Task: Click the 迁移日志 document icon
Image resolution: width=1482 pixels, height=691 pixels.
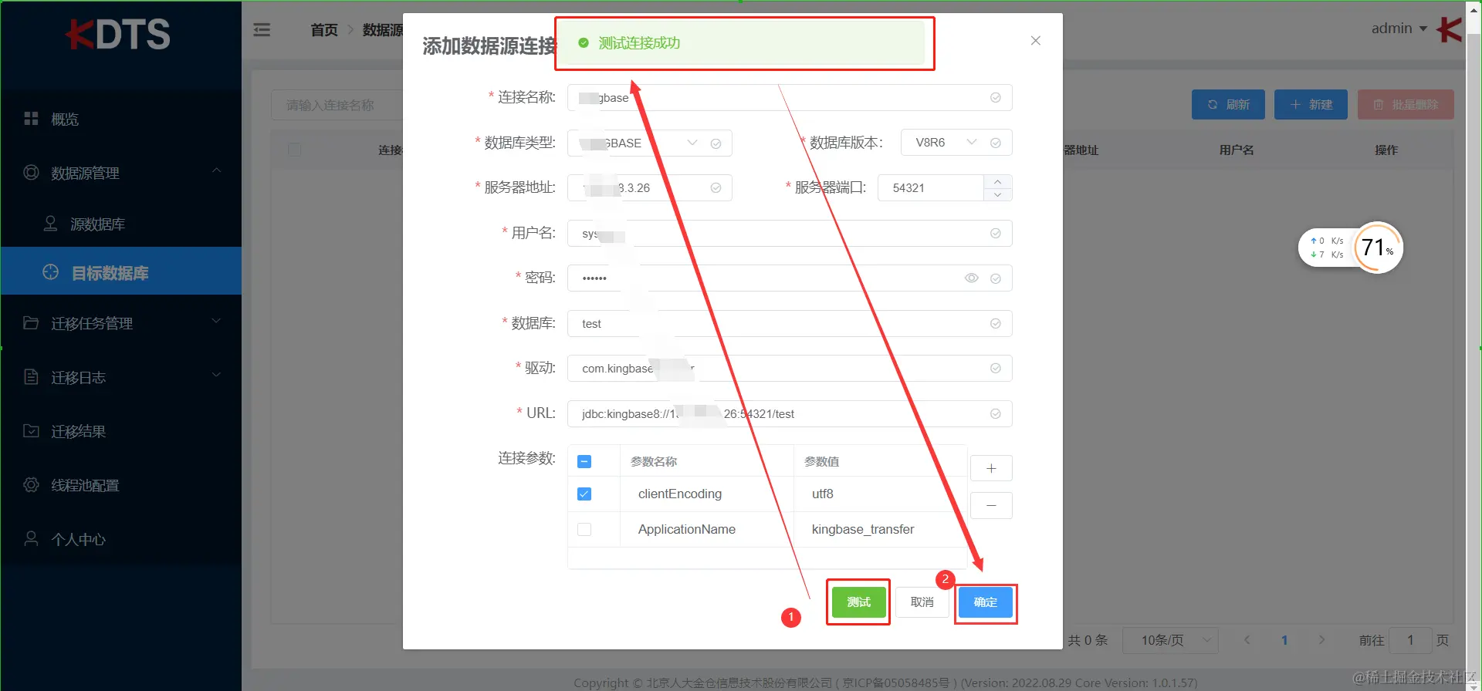Action: coord(31,376)
